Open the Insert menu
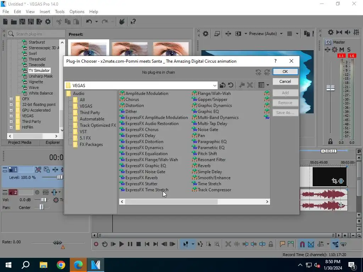Screen dimensions: 363x272 tap(45, 12)
